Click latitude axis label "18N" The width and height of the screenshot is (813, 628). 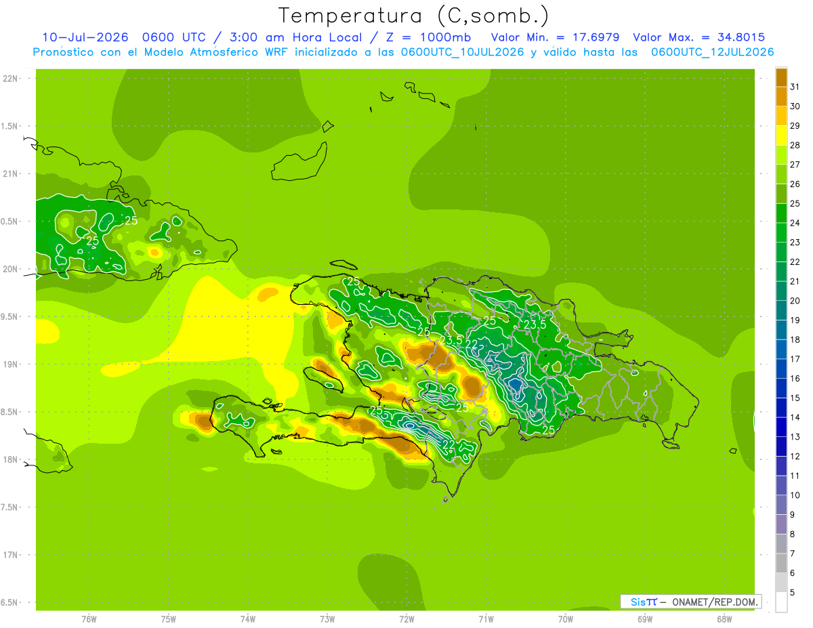(x=10, y=459)
